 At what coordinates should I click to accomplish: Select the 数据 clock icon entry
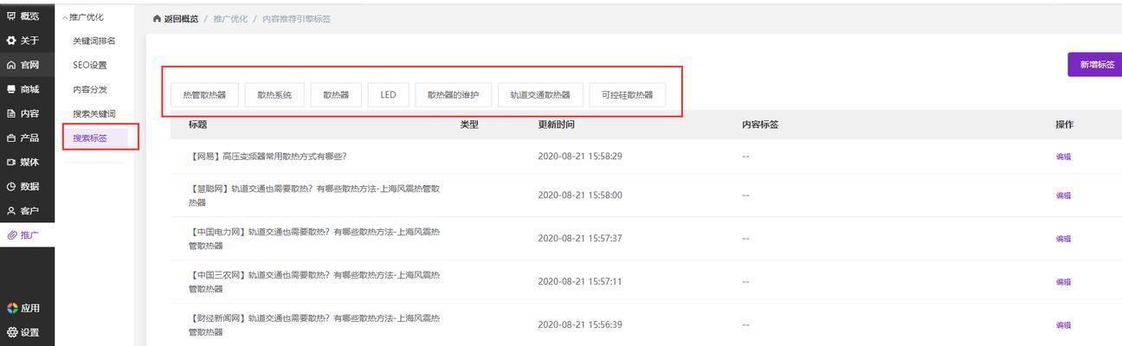(11, 186)
